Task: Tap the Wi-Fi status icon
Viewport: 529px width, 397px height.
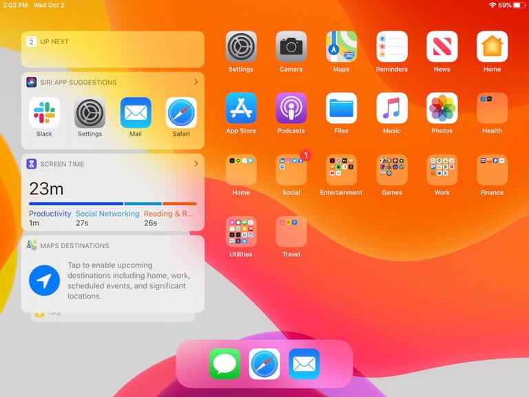Action: click(492, 5)
